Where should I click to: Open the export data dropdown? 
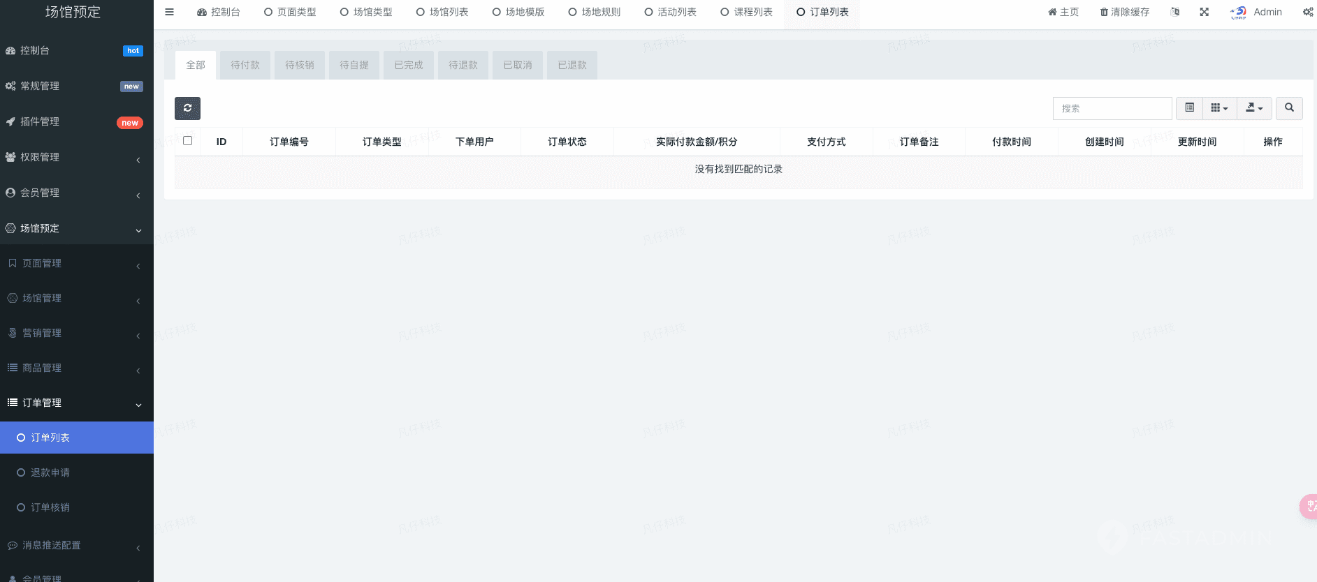1254,108
